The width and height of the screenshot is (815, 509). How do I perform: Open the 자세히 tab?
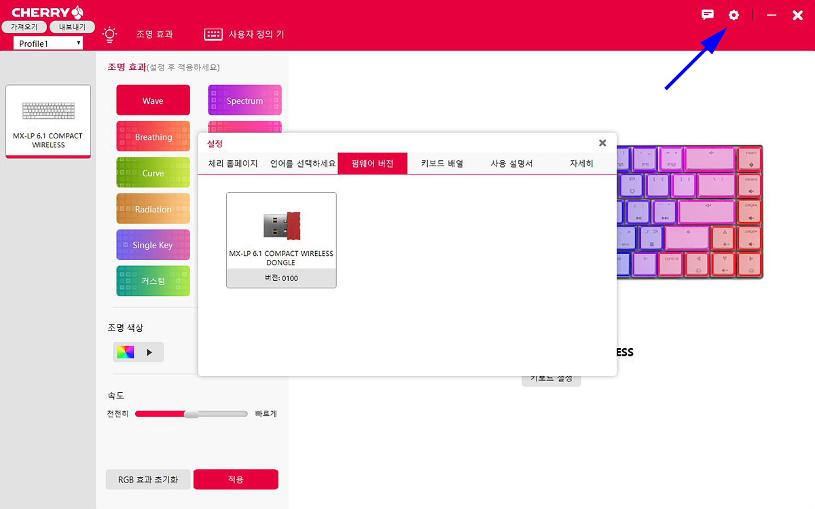coord(581,164)
